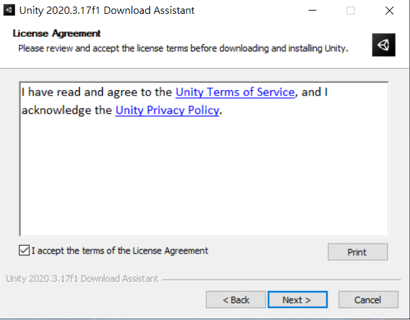This screenshot has width=410, height=320.
Task: Cancel the Unity installation
Action: tap(368, 300)
